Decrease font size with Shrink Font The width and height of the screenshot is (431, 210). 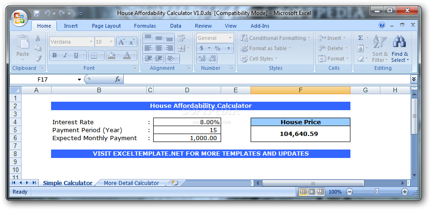(131, 42)
